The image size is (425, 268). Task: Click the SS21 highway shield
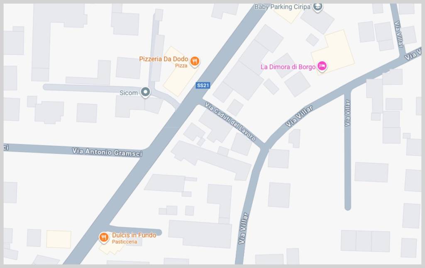[x=203, y=85]
